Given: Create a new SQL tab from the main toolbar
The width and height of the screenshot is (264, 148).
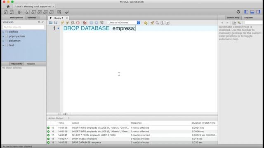Looking at the screenshot, I should pyautogui.click(x=5, y=12).
